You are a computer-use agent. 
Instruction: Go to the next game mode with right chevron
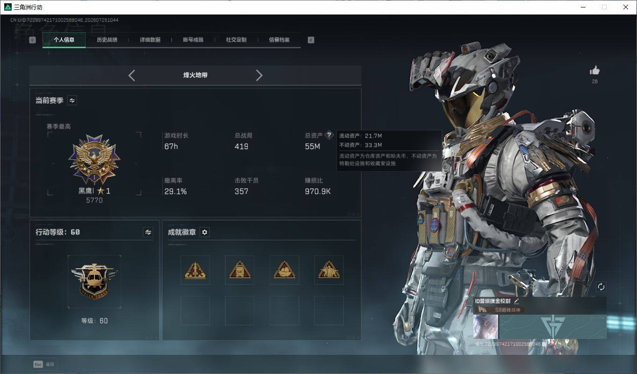click(x=259, y=75)
